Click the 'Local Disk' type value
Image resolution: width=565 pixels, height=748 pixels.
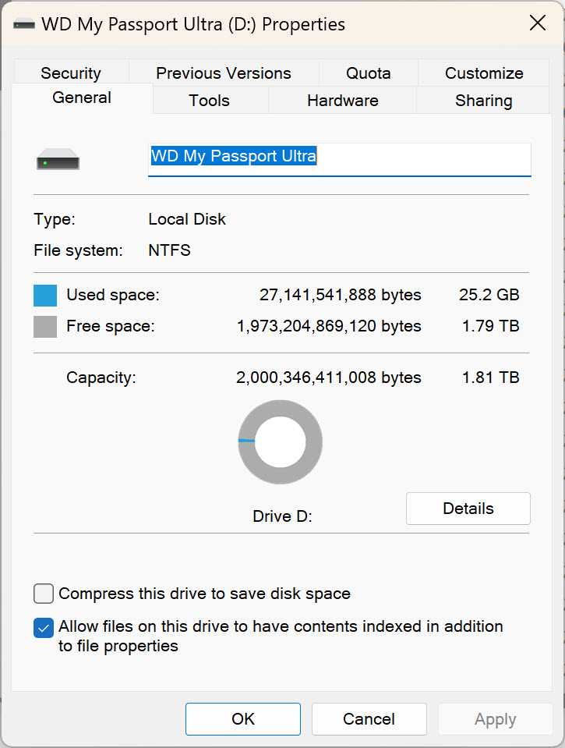tap(187, 219)
